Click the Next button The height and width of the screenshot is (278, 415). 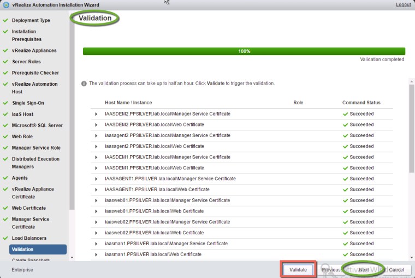tap(364, 269)
